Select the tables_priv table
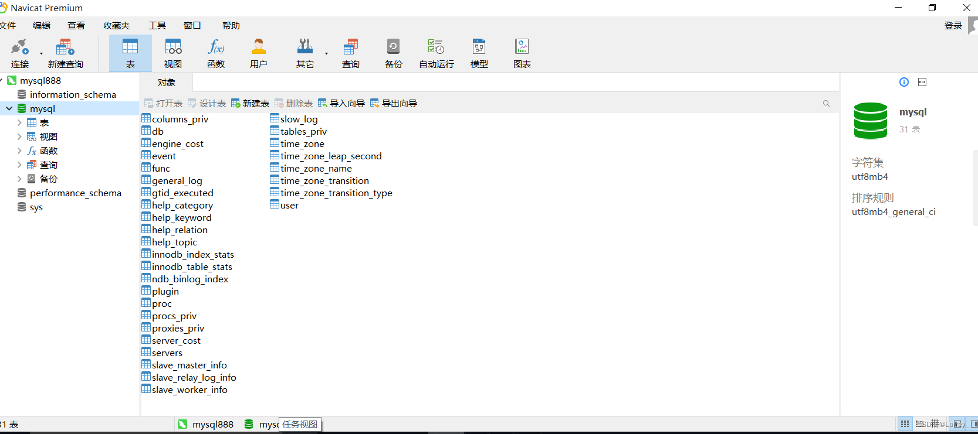The image size is (978, 434). [x=299, y=131]
